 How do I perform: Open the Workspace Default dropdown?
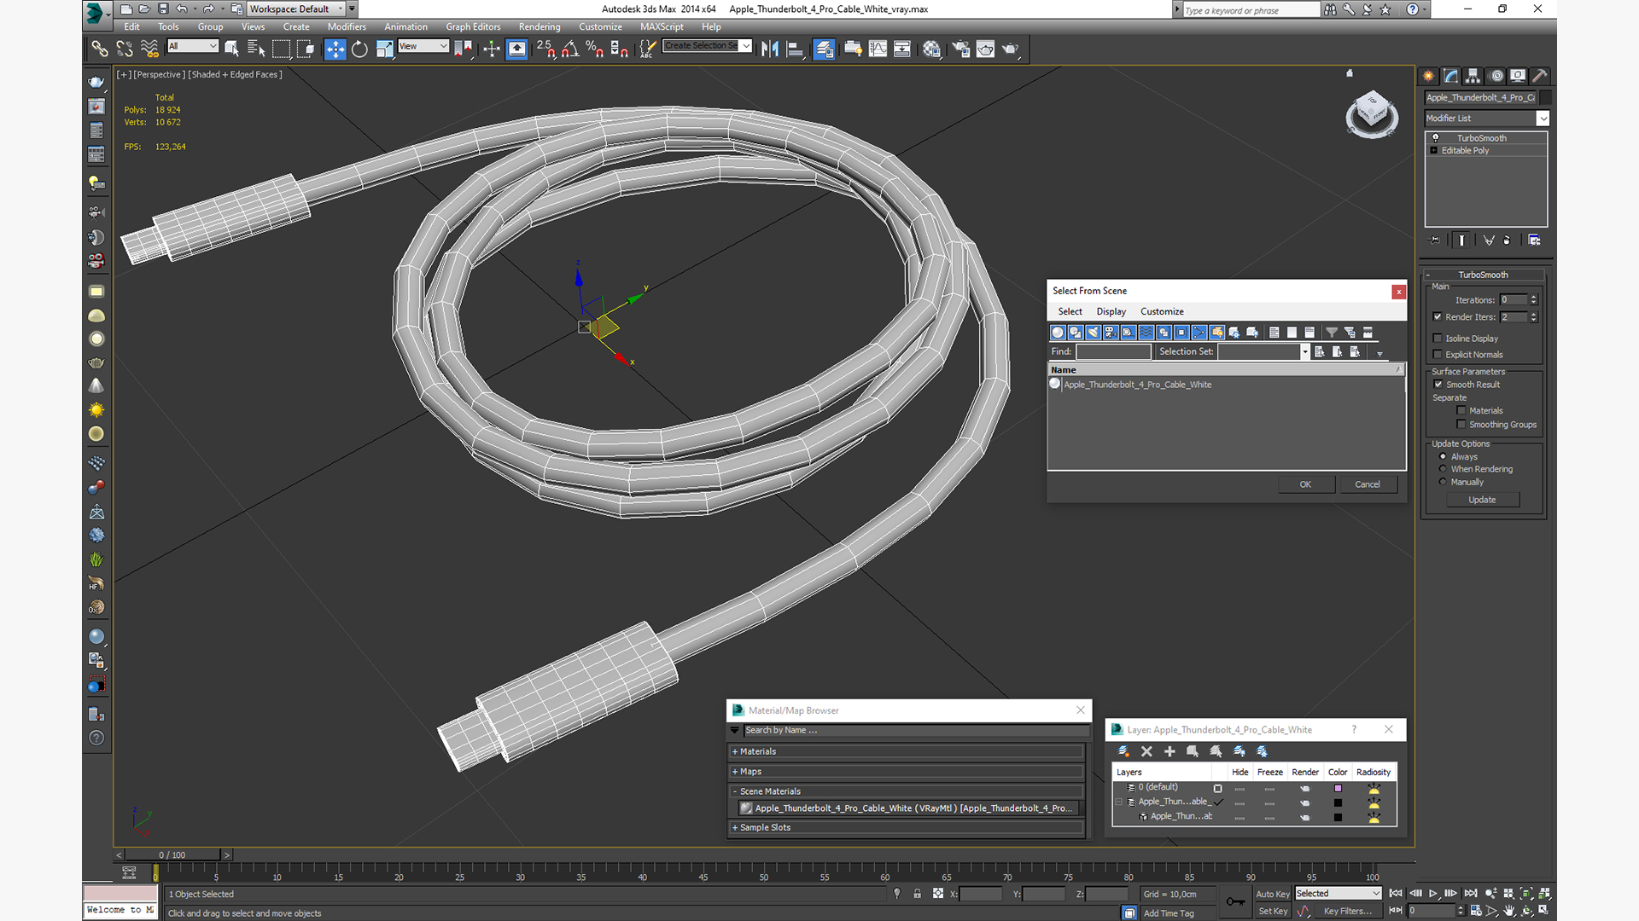pyautogui.click(x=296, y=9)
